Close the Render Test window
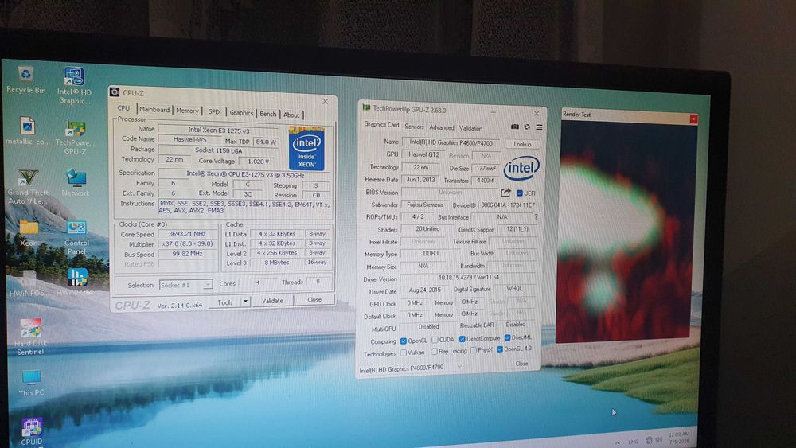The width and height of the screenshot is (796, 448). pos(693,119)
